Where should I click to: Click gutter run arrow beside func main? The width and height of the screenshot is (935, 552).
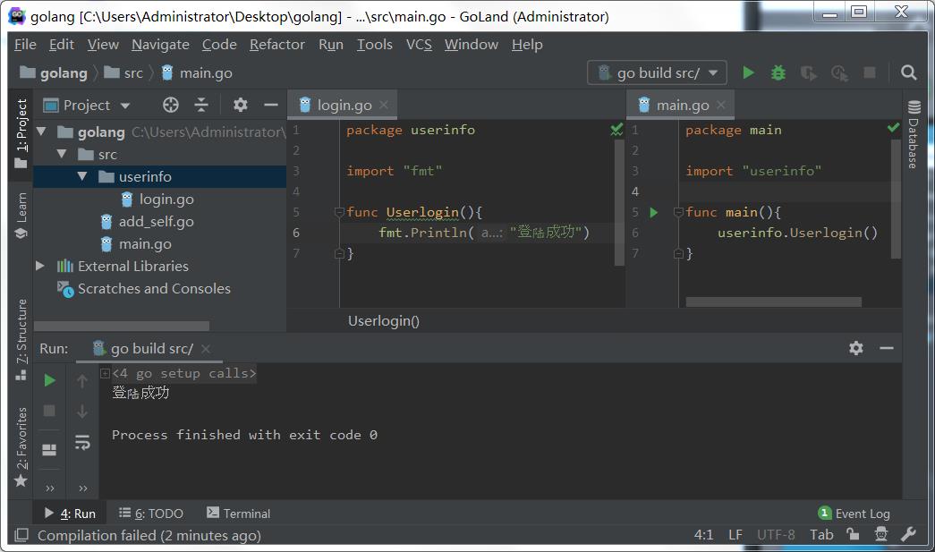point(653,212)
